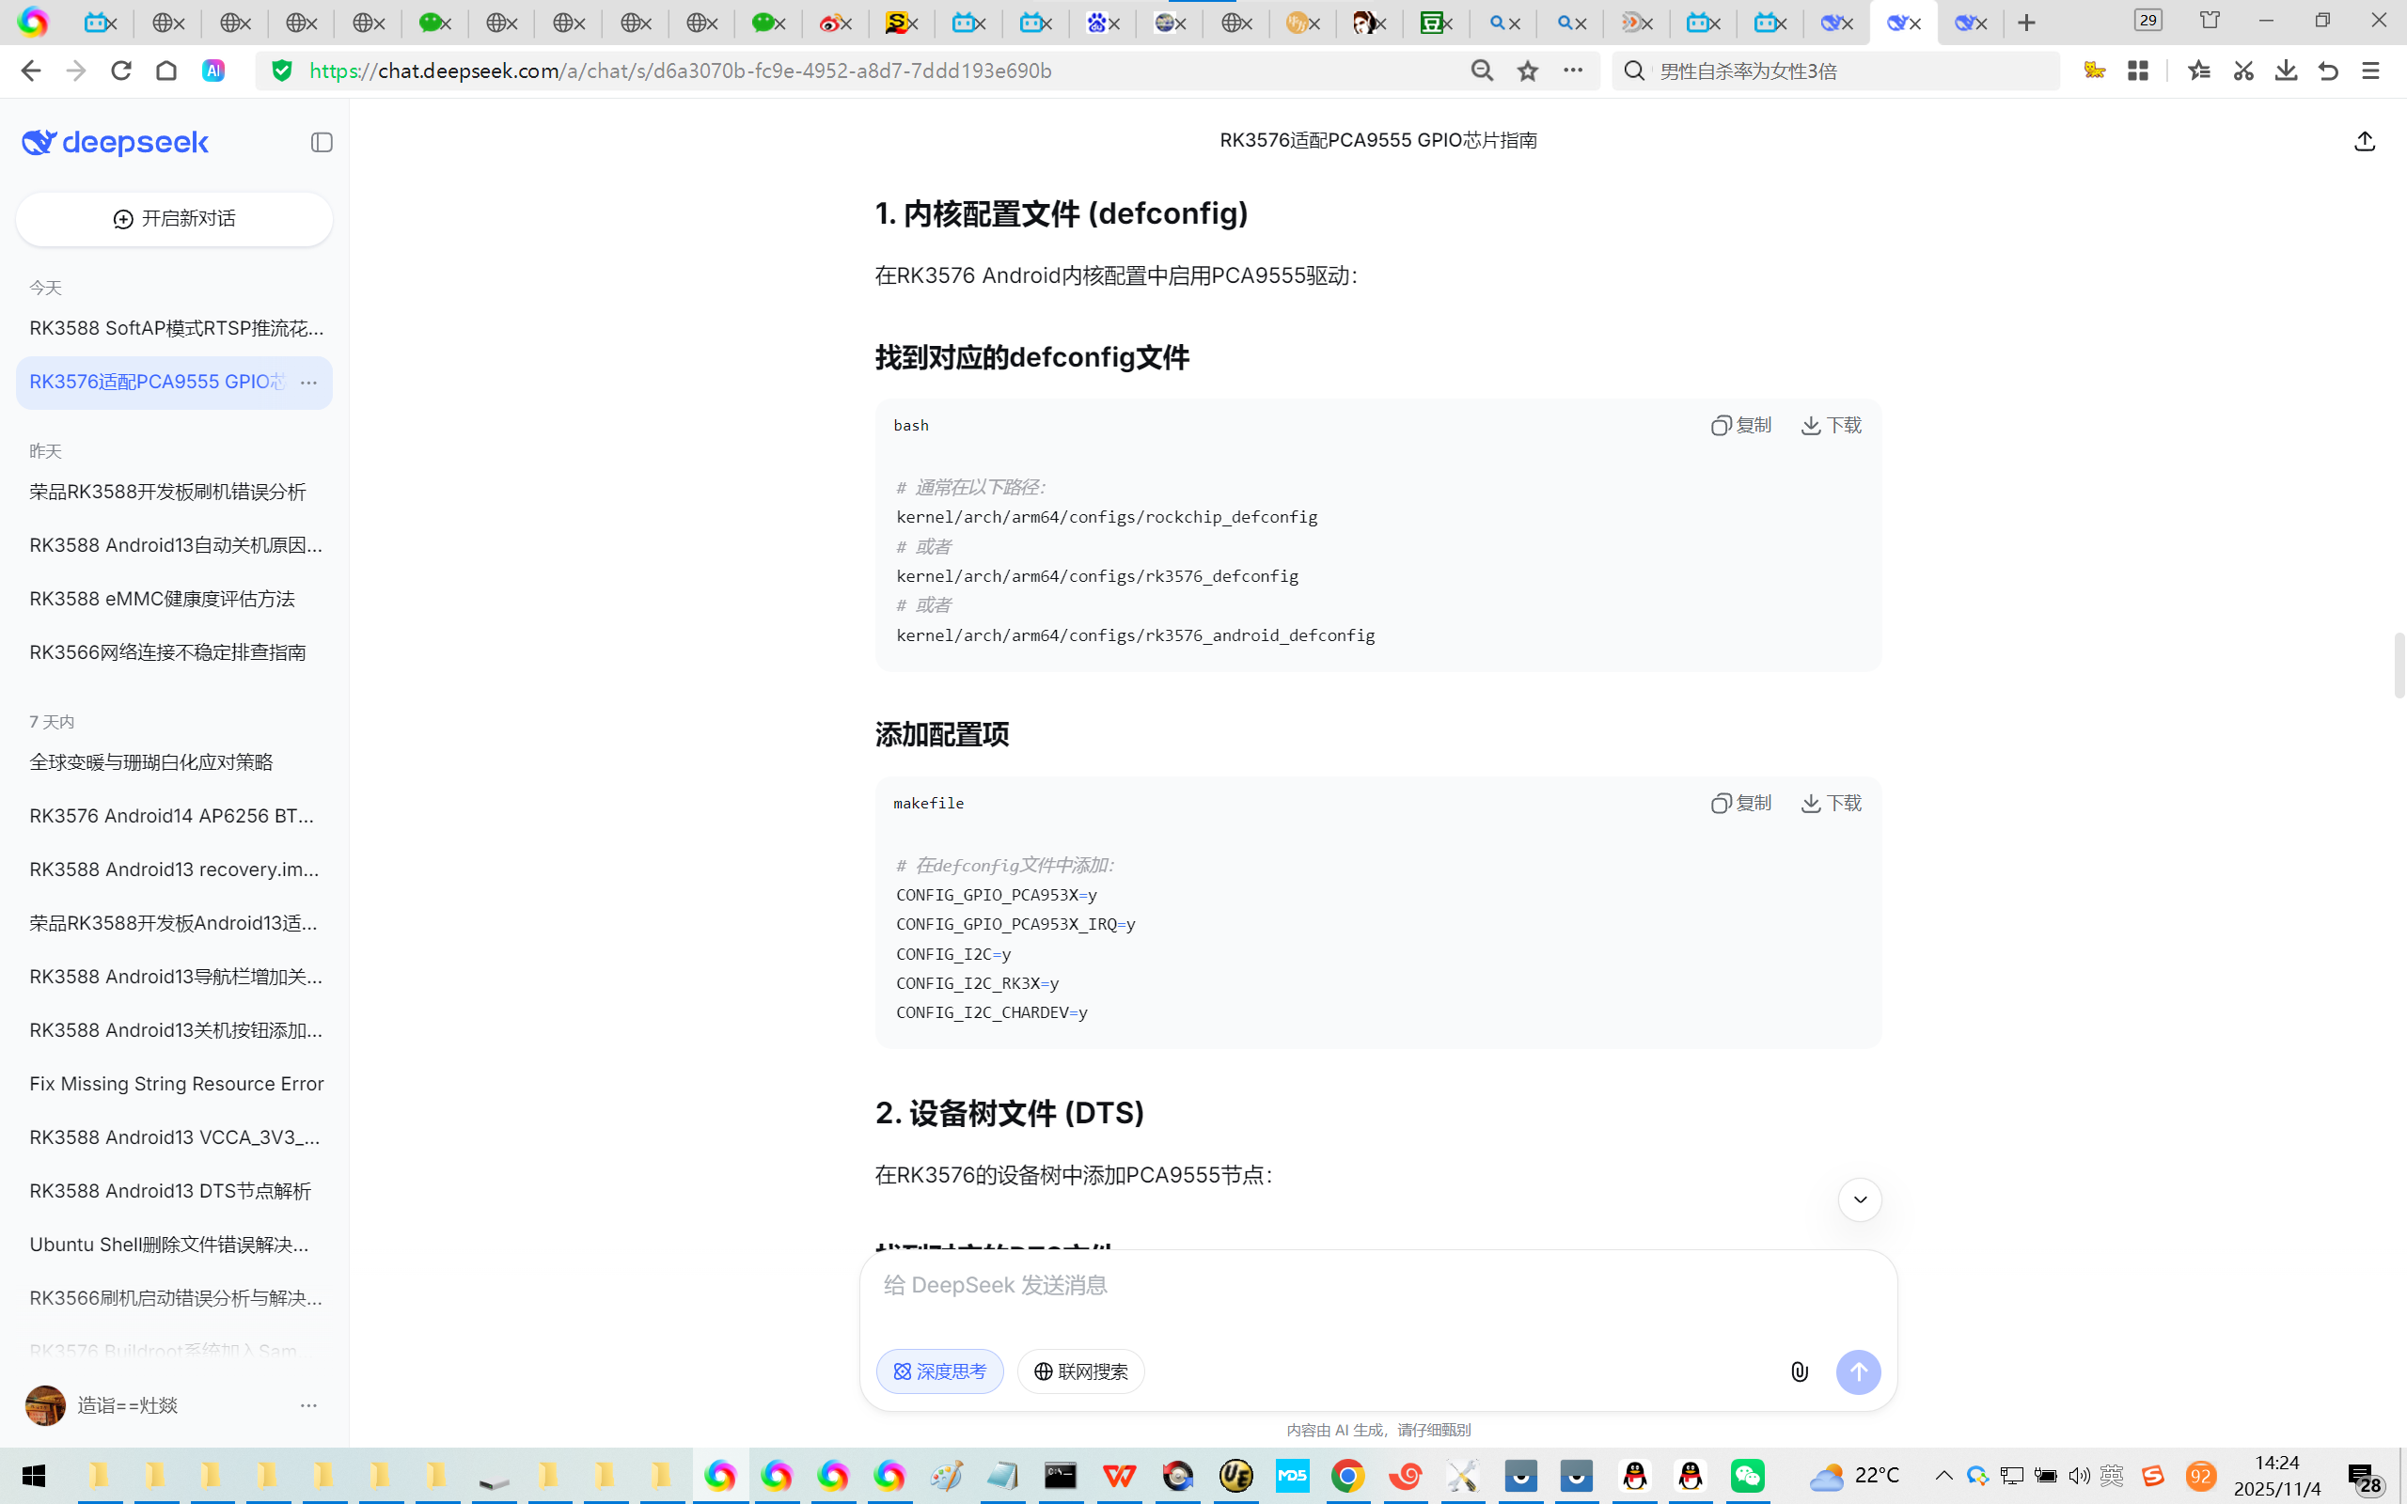Click the send message arrow button
Image resolution: width=2407 pixels, height=1504 pixels.
[1857, 1371]
